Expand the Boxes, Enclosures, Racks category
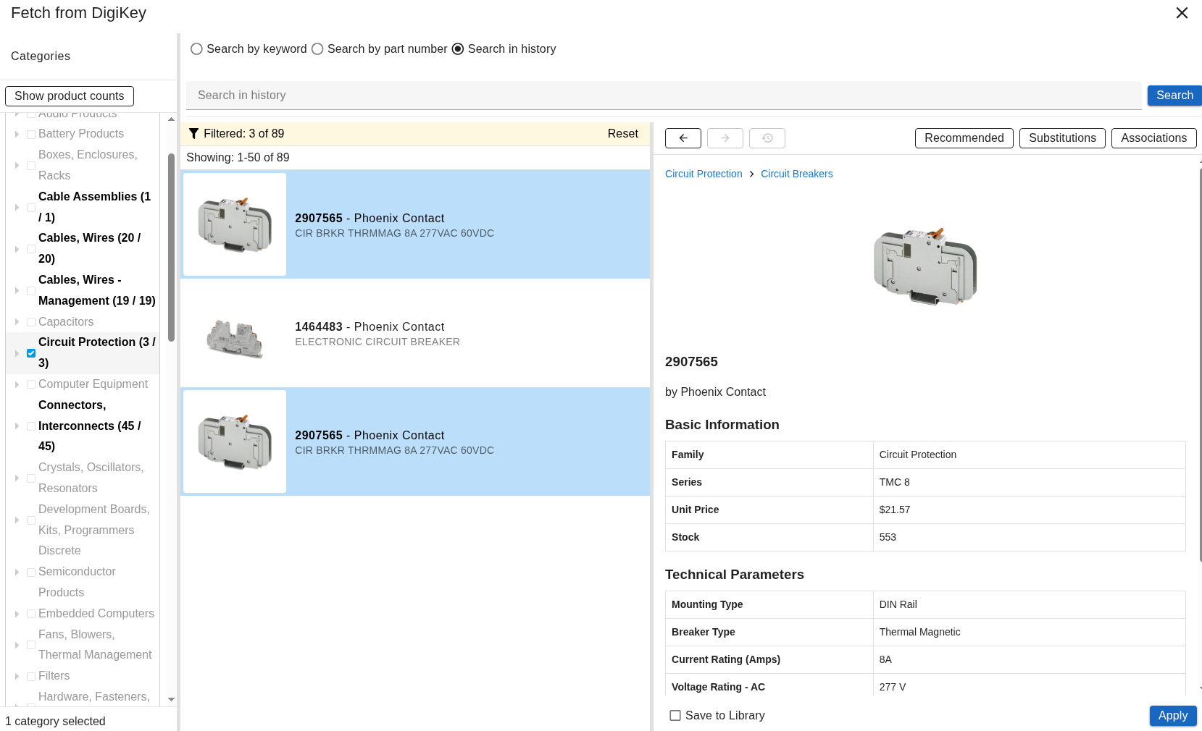The width and height of the screenshot is (1202, 731). tap(17, 166)
